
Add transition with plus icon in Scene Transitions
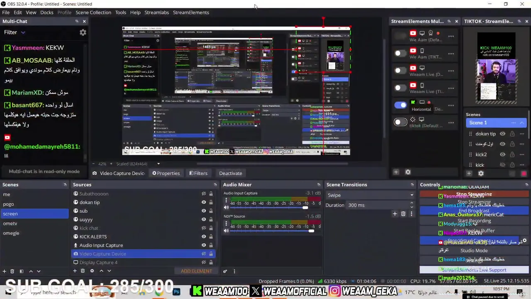pyautogui.click(x=395, y=214)
